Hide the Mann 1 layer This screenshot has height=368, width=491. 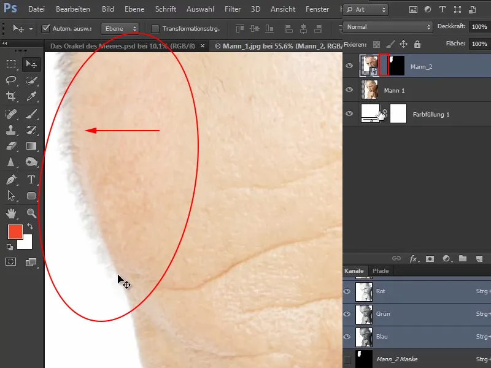click(349, 90)
